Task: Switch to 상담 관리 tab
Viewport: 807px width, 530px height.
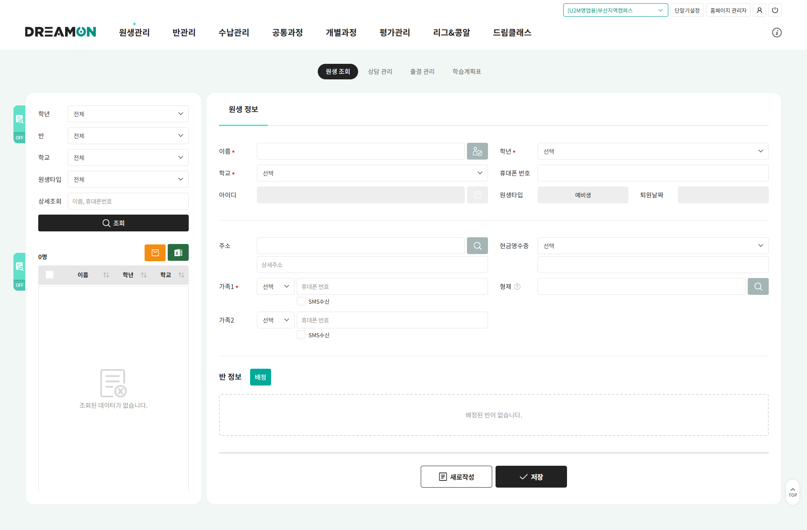Action: pyautogui.click(x=380, y=71)
